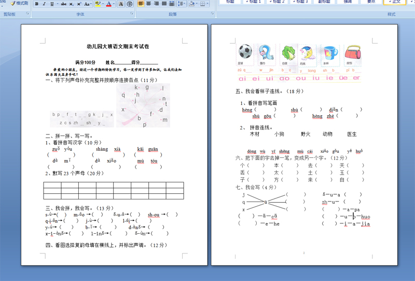
Task: Click the red bag (皮包) picture
Action: click(353, 52)
